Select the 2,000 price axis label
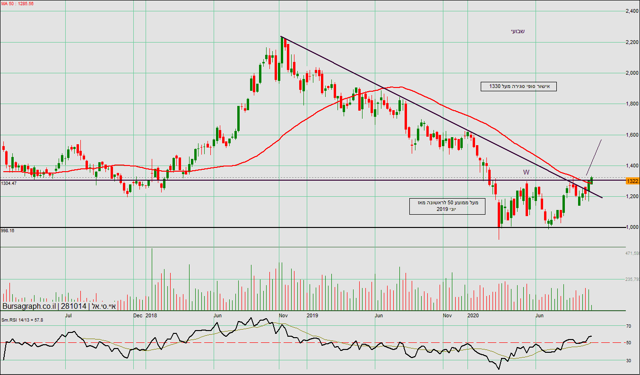This screenshot has height=375, width=640. pos(632,73)
